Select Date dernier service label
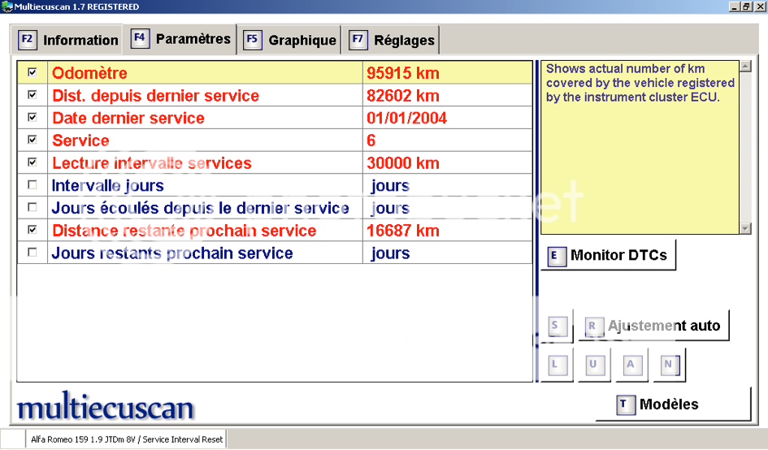 [128, 118]
